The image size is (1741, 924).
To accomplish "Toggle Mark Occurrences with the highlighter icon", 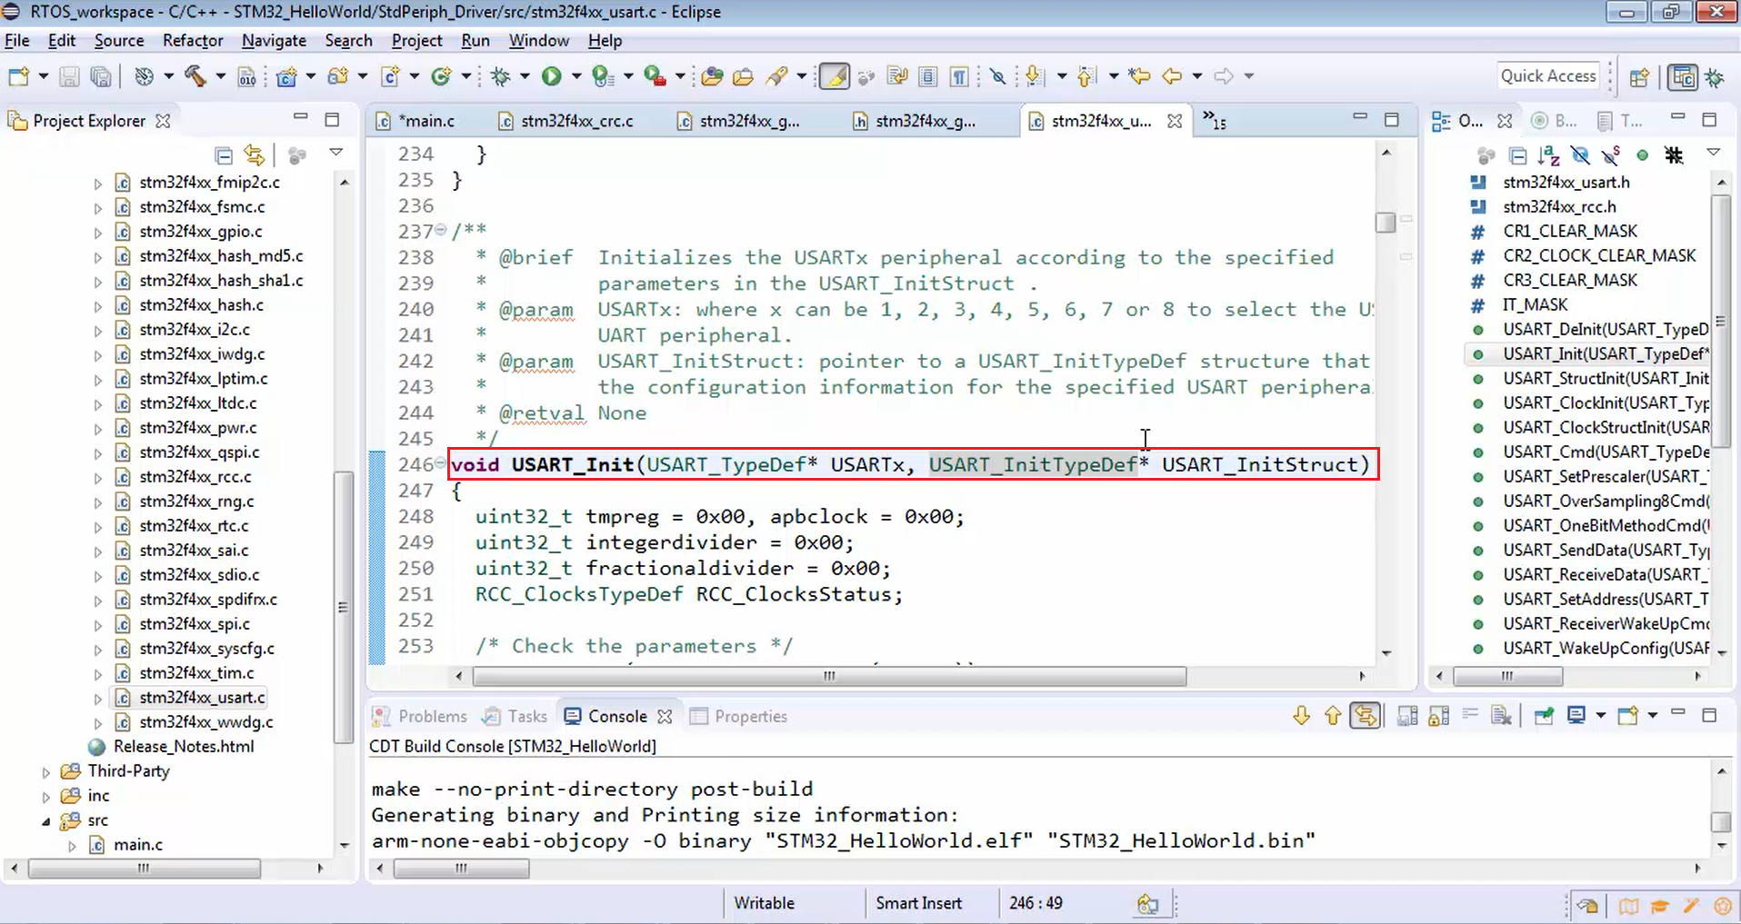I will (x=834, y=76).
